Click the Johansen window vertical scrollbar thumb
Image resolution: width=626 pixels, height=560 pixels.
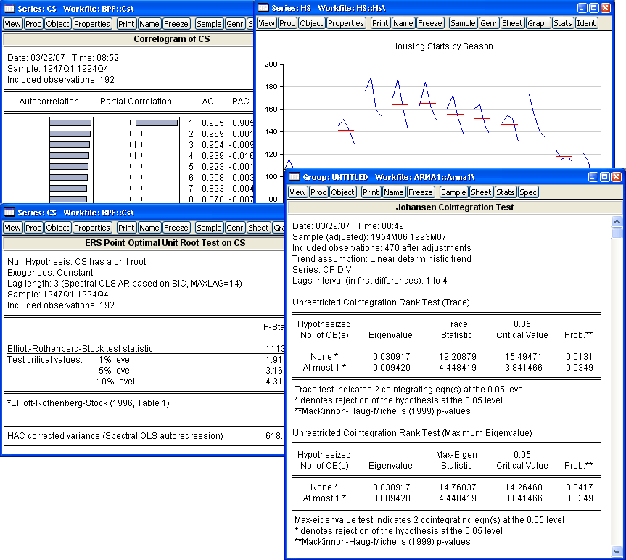click(x=617, y=234)
